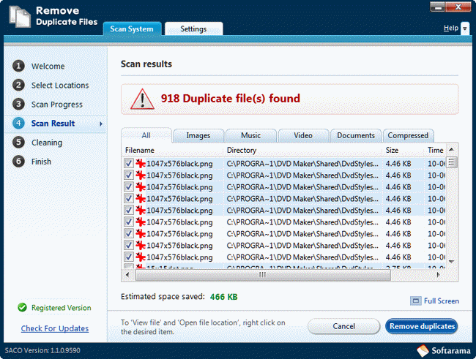
Task: Click the red warning triangle icon
Action: click(142, 99)
